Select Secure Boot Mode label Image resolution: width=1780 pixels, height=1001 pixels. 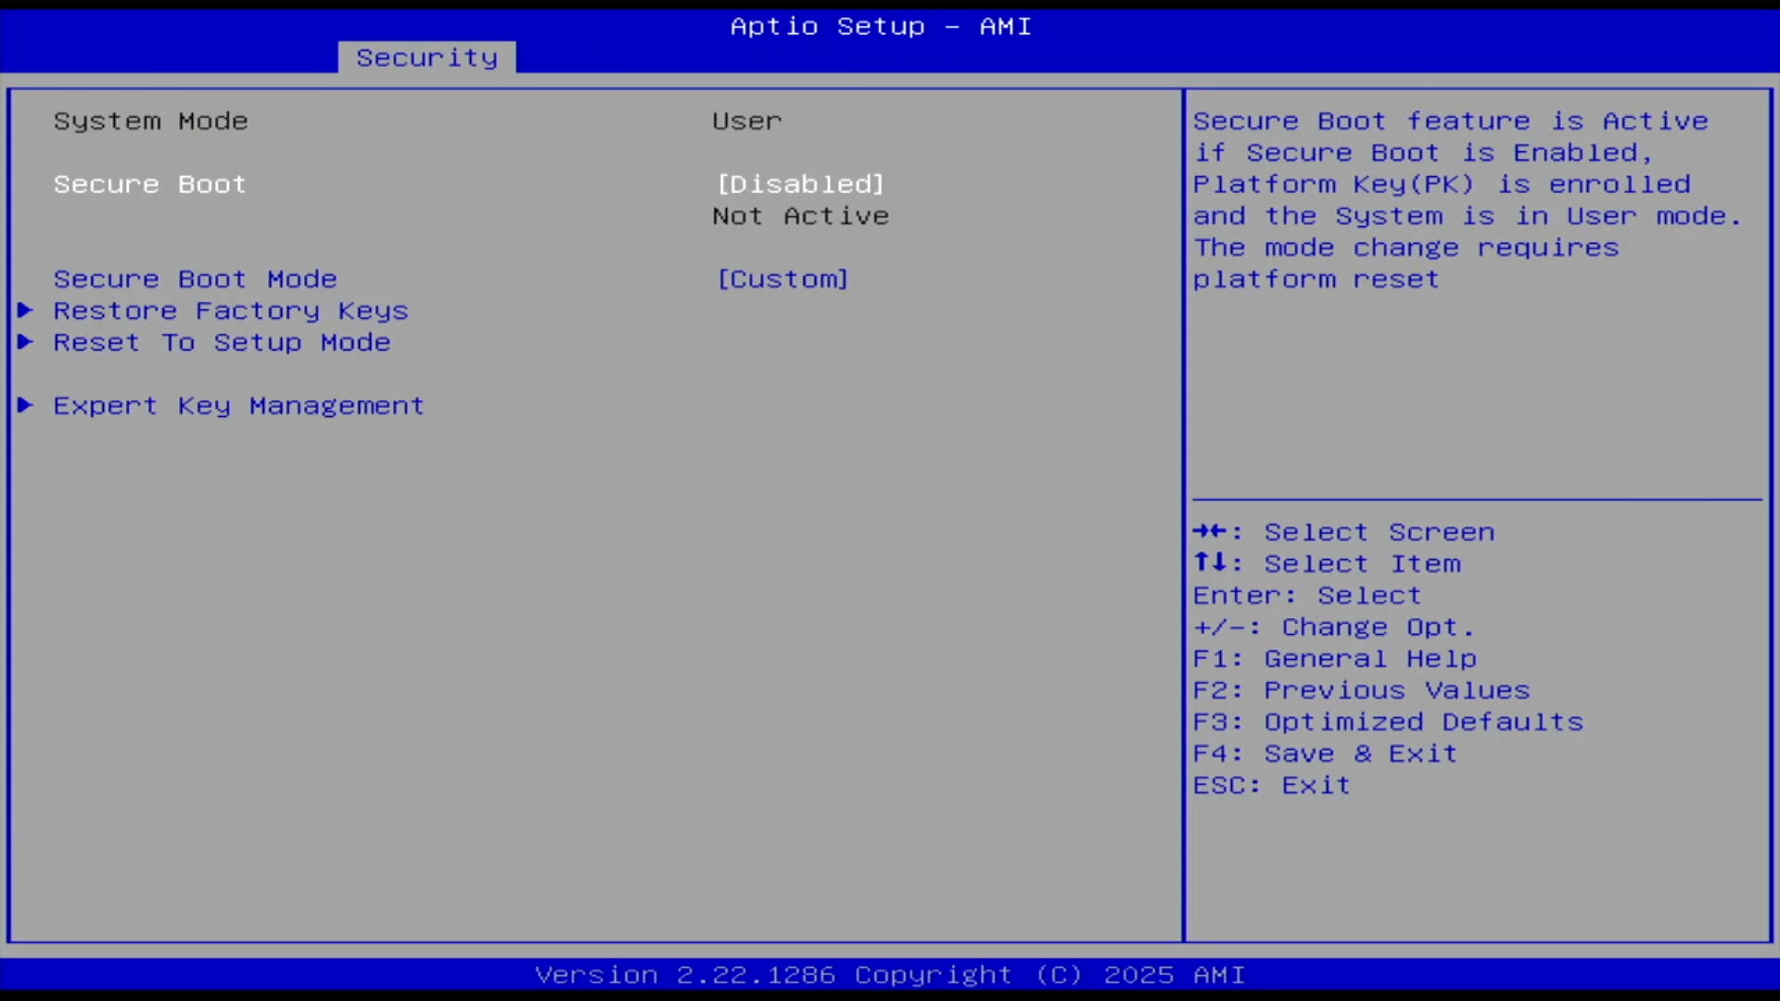click(195, 279)
